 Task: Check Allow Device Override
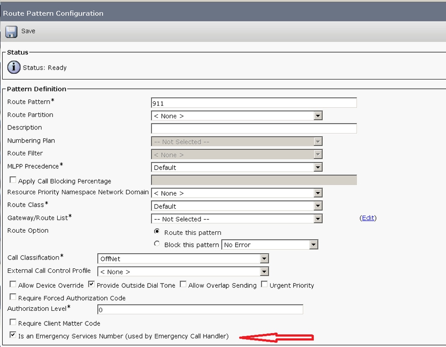(x=13, y=284)
